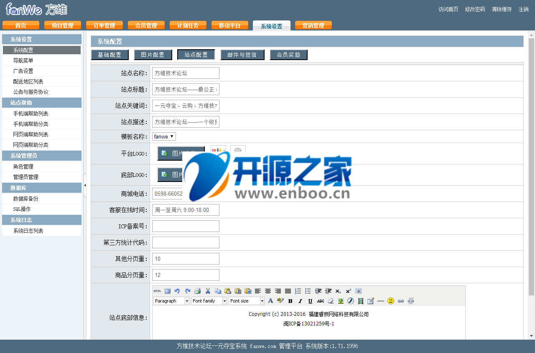
Task: Apply superscript formatting
Action: pyautogui.click(x=348, y=291)
